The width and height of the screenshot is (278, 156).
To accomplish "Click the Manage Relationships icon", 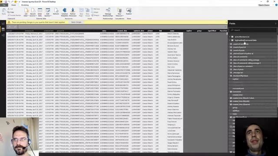I will tap(108, 10).
